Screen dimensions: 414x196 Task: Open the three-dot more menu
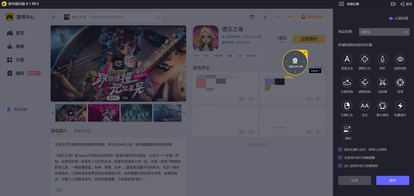click(x=278, y=17)
